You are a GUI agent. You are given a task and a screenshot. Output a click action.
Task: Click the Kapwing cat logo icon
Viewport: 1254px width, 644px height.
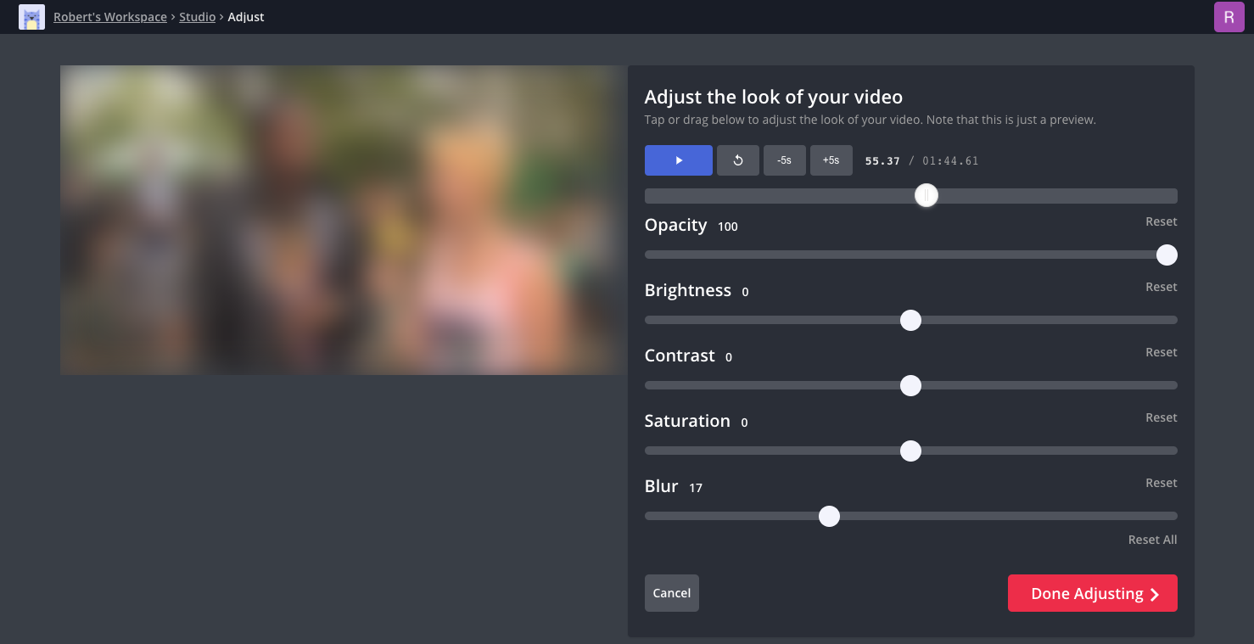(31, 17)
